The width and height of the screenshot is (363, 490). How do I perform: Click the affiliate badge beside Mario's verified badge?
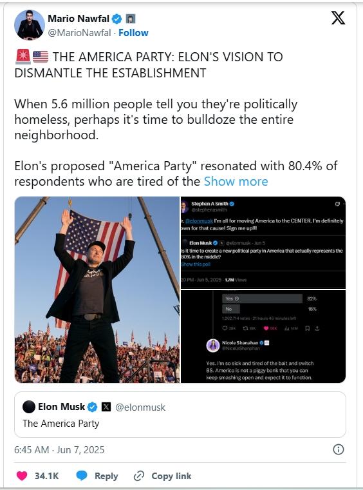coord(131,19)
